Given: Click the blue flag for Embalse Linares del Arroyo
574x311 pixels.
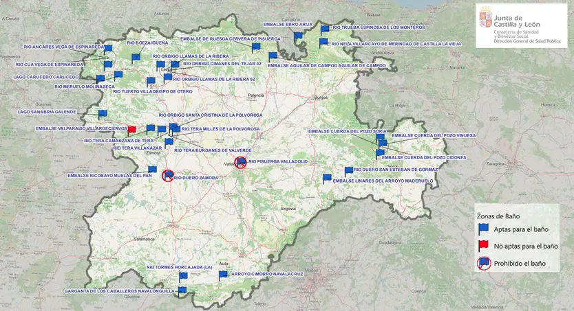Looking at the screenshot, I should pos(327,178).
